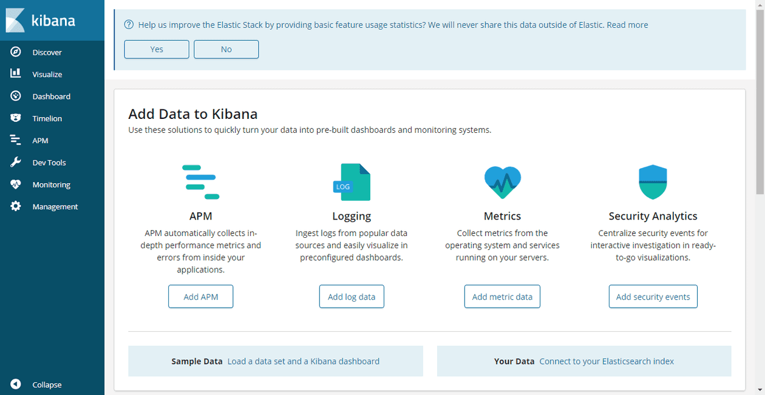Open the Visualize section
The image size is (765, 395).
tap(47, 74)
